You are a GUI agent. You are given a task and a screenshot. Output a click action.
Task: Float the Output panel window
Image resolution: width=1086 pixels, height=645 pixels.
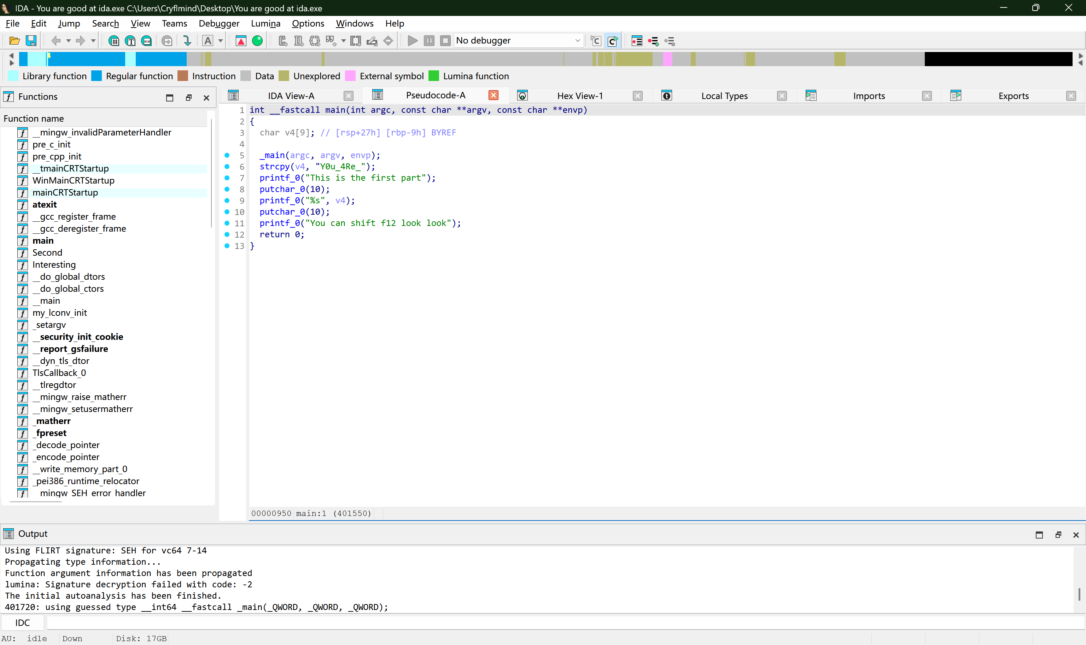tap(1058, 535)
